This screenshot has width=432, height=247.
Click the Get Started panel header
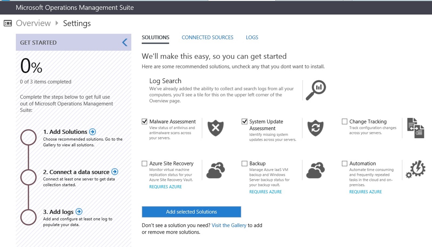pyautogui.click(x=73, y=42)
